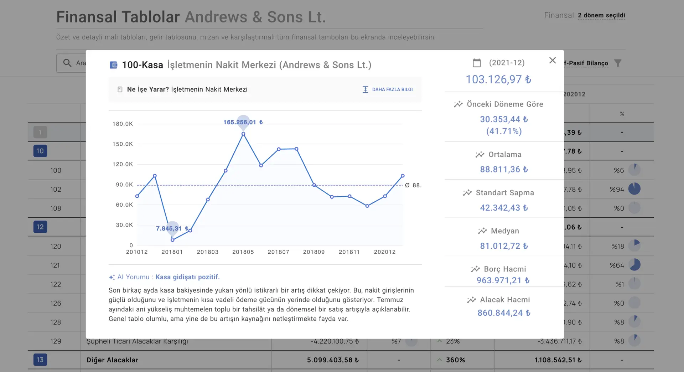Click trend icon next to Standart Sapma
The image size is (684, 372).
point(467,193)
